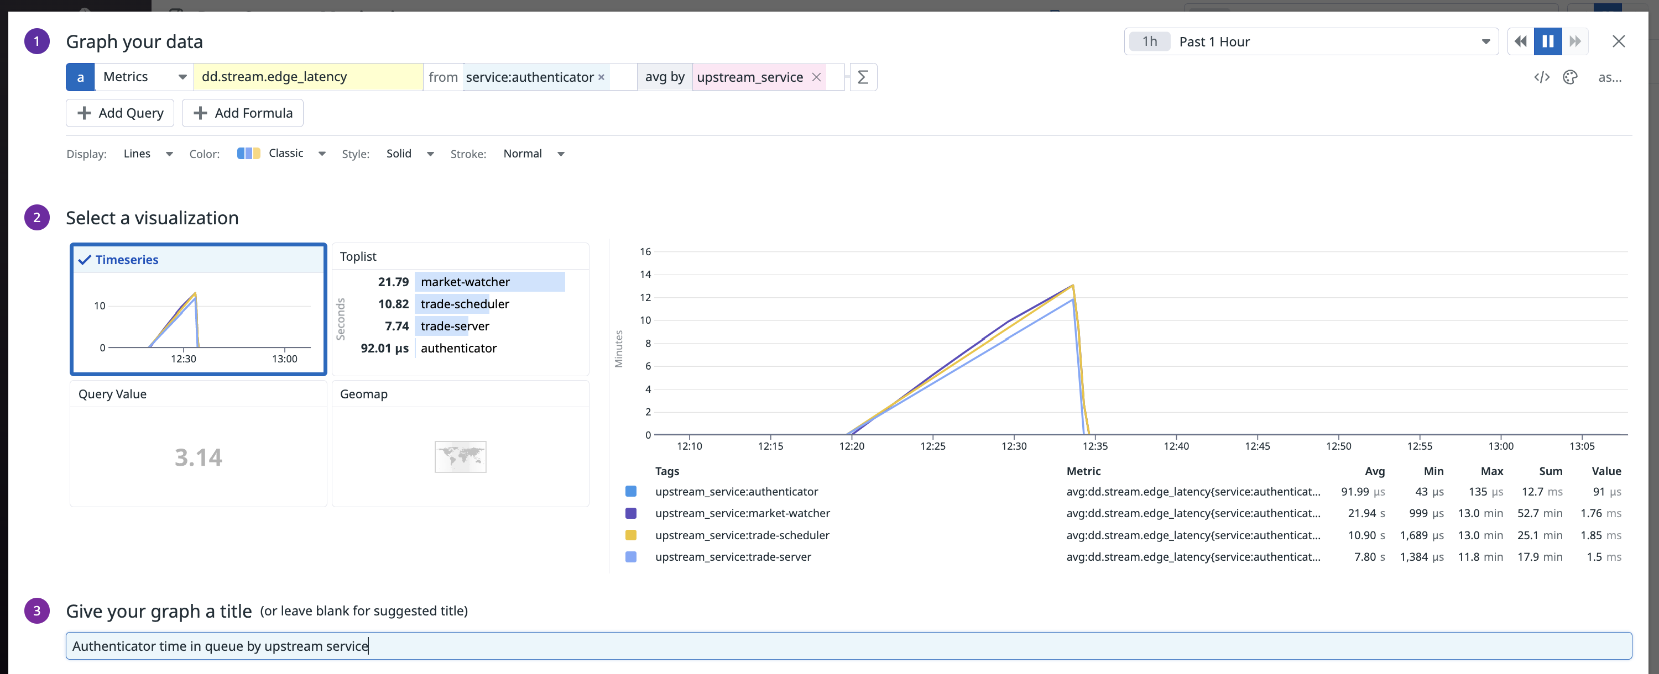Step the time range backward

coord(1520,40)
